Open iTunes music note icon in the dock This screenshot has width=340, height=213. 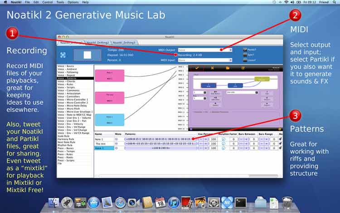174,203
